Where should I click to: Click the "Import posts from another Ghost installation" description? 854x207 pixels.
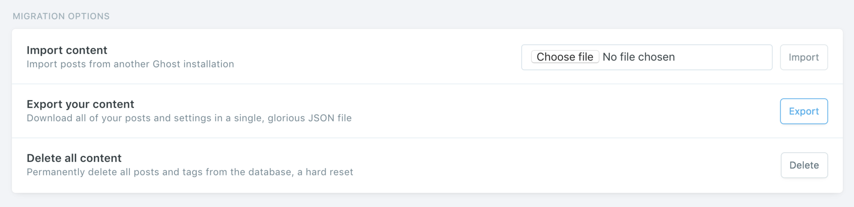[130, 64]
